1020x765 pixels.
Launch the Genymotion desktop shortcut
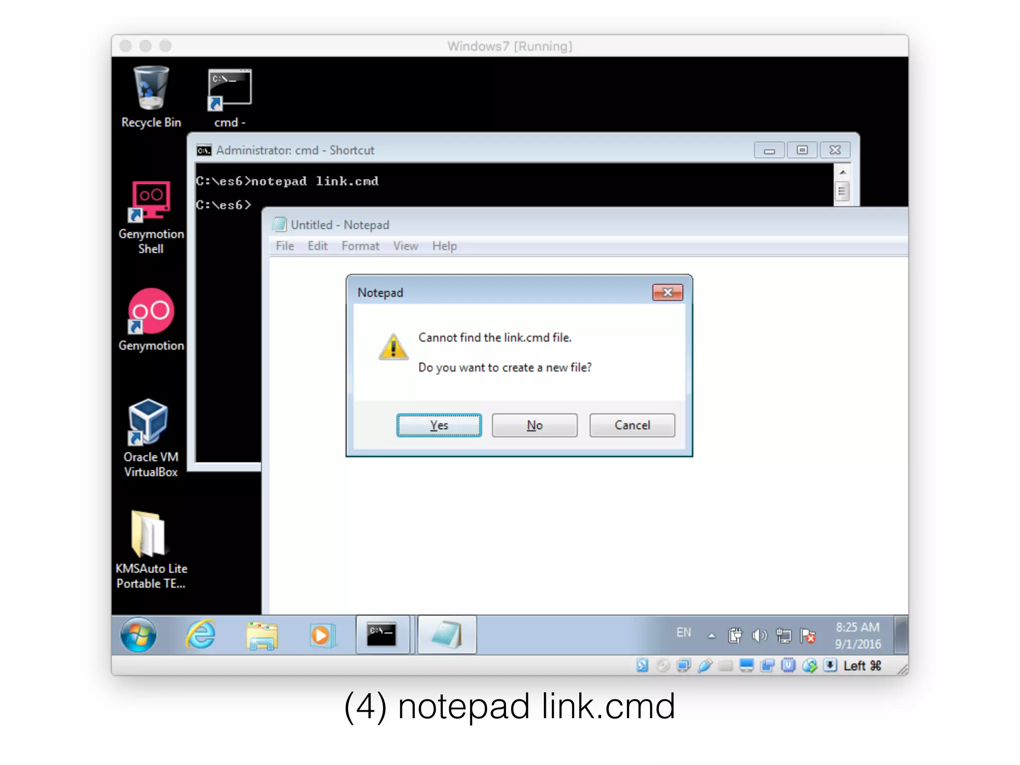(151, 312)
